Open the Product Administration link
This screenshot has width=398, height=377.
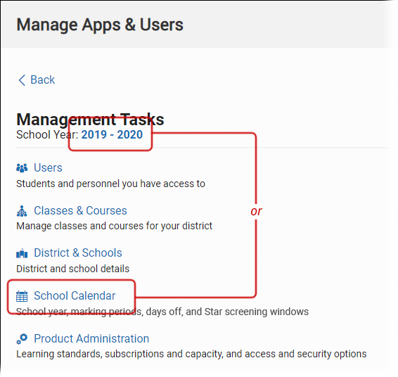coord(91,338)
